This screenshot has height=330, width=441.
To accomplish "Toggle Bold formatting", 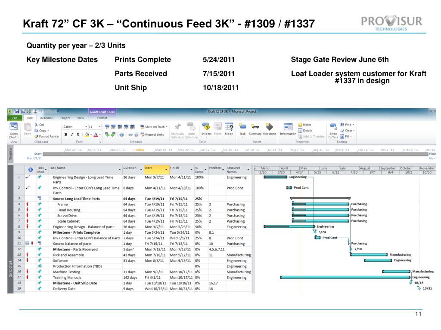I will click(65, 134).
